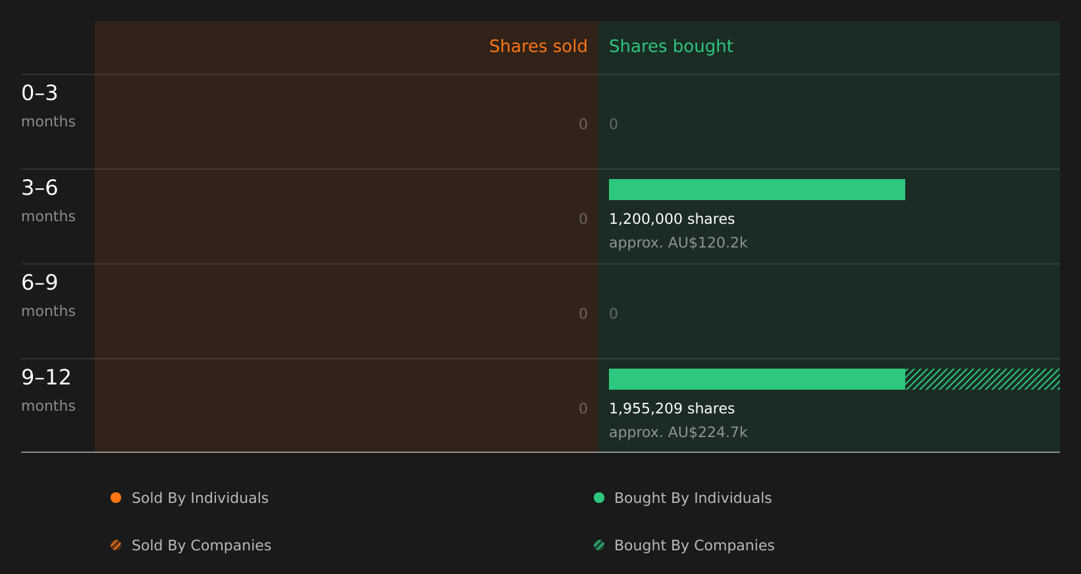Viewport: 1081px width, 574px height.
Task: Click the 6–9 months row label
Action: 48,296
